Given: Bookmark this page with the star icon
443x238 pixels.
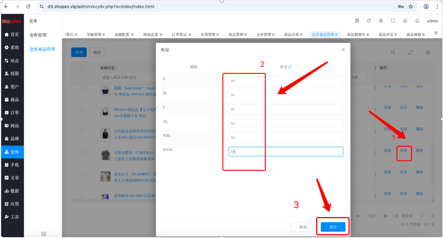Looking at the screenshot, I should 411,7.
